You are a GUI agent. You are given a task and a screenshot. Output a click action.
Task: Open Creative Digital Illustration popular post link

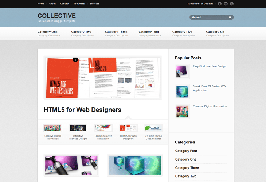pyautogui.click(x=210, y=106)
